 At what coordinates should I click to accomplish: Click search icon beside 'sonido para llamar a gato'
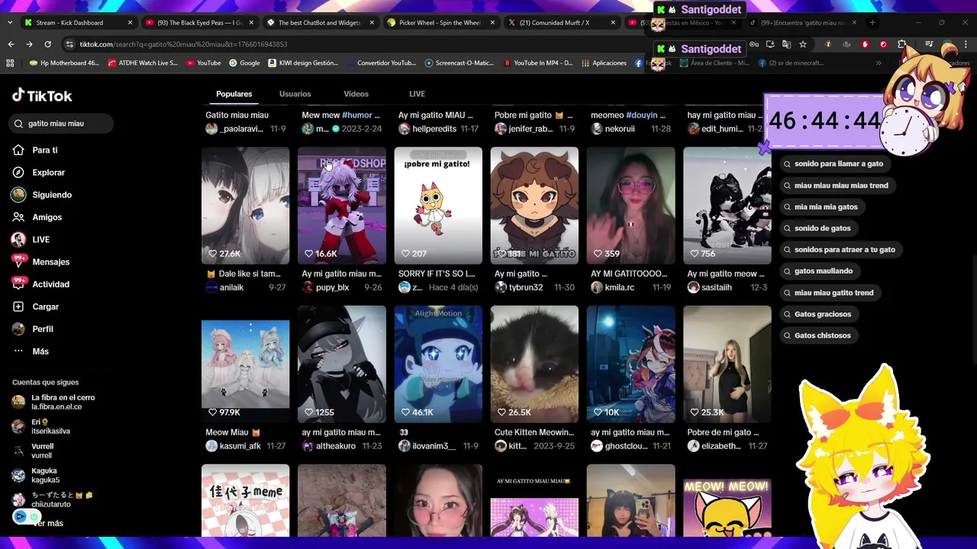[x=787, y=164]
